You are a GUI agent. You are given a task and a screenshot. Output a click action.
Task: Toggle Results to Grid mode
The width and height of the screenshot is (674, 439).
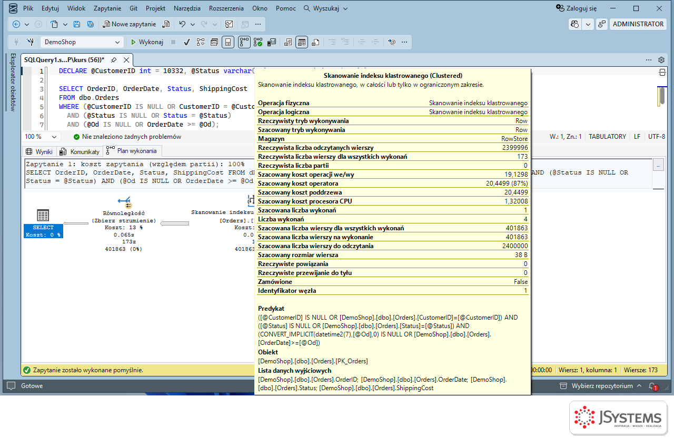302,42
